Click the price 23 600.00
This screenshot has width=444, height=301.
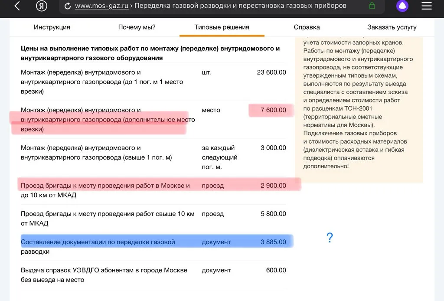point(271,72)
